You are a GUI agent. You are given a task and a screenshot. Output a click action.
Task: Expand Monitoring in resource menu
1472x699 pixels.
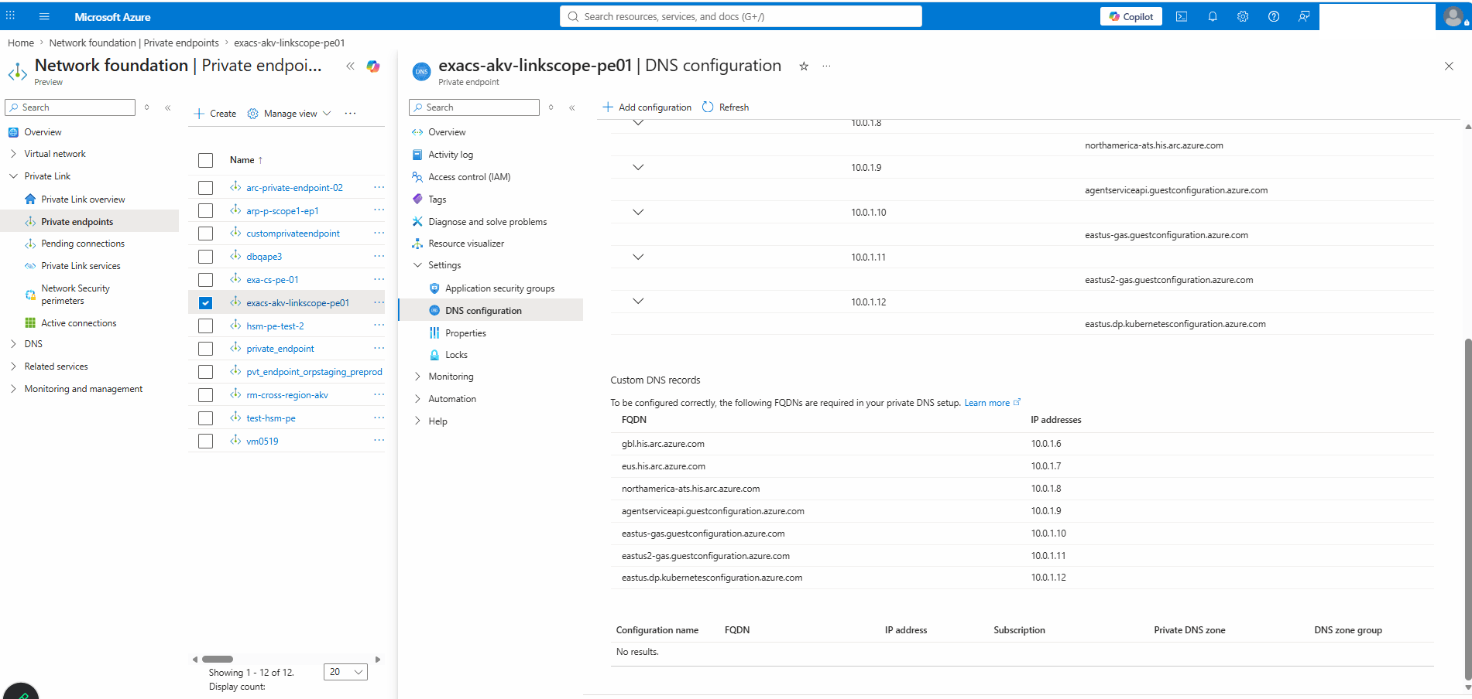[417, 377]
